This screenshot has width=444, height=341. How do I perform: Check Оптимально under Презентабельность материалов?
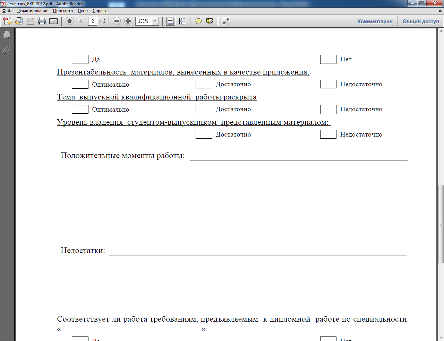coord(80,84)
